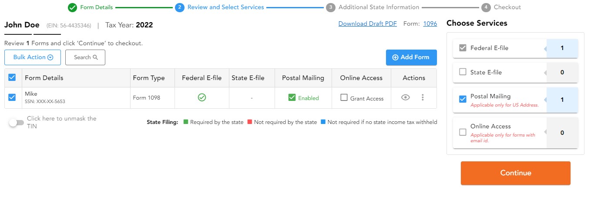Viewport: 591px width, 214px height.
Task: Click the step 3 circle icon
Action: point(330,7)
